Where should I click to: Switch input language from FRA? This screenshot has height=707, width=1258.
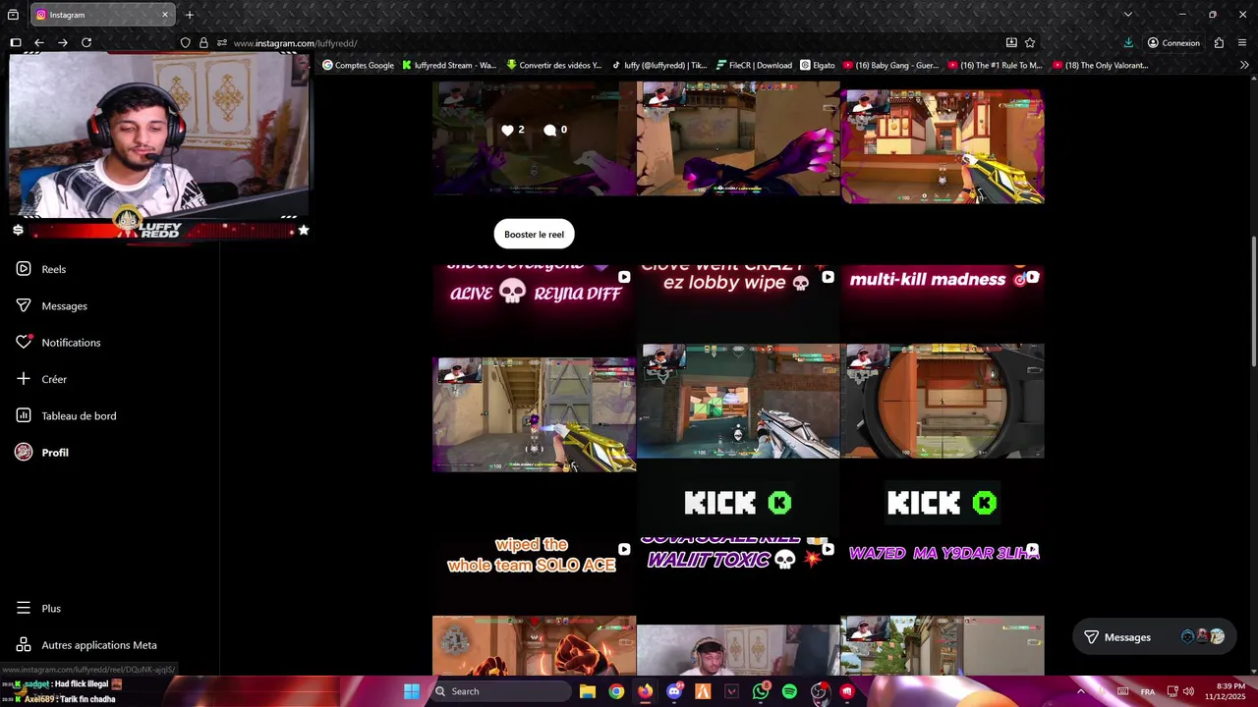tap(1147, 691)
